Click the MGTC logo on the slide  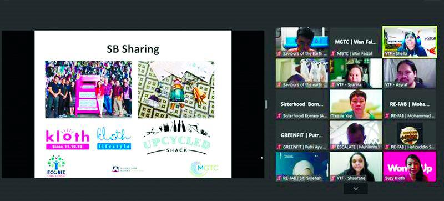click(x=204, y=168)
